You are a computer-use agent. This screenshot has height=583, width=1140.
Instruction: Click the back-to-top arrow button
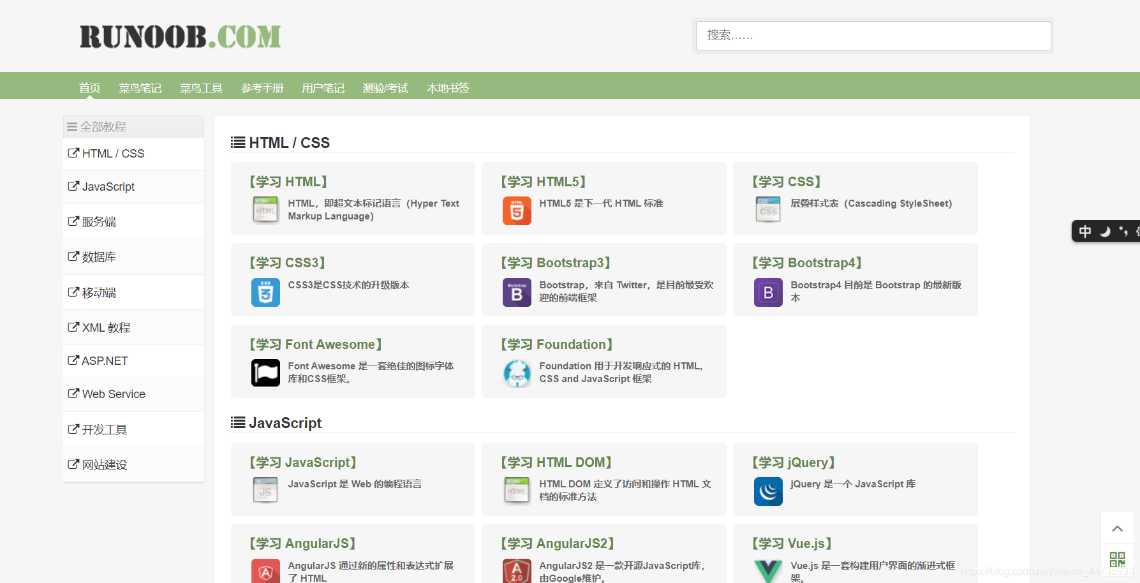(1117, 528)
